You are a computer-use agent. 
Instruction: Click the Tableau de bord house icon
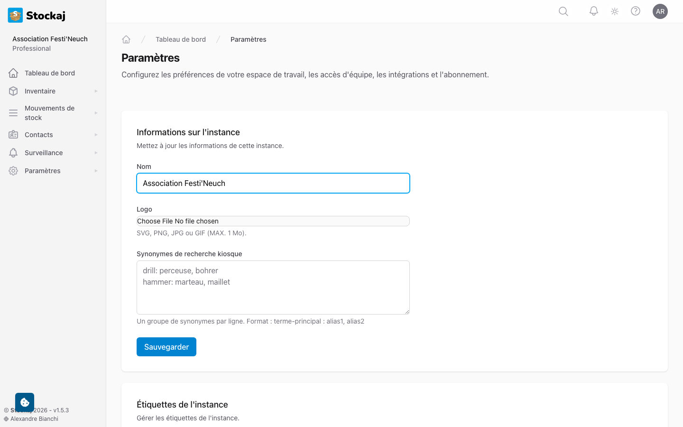pos(13,73)
